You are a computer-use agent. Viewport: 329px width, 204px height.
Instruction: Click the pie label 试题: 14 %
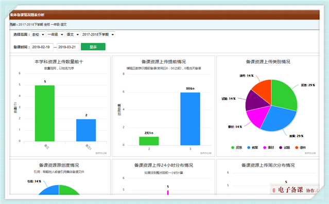(229, 99)
